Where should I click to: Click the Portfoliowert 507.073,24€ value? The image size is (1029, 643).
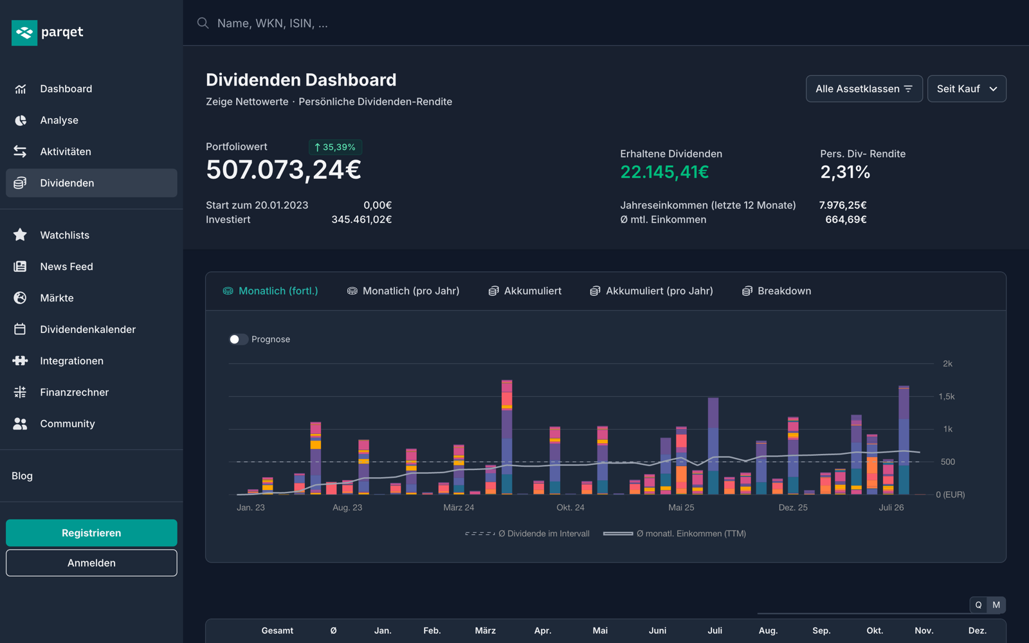point(284,170)
